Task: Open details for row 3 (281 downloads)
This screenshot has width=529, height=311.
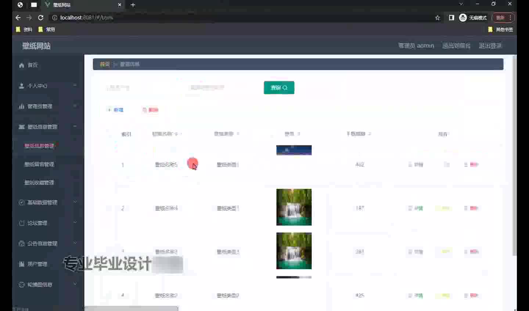Action: [x=416, y=252]
